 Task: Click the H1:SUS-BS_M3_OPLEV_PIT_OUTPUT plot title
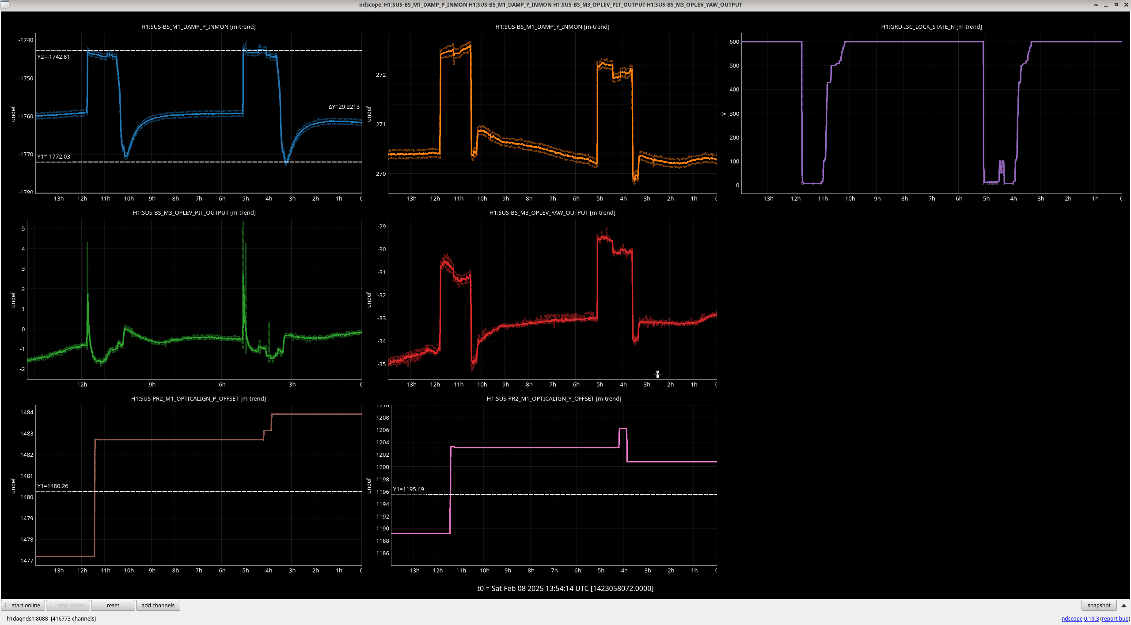(194, 212)
